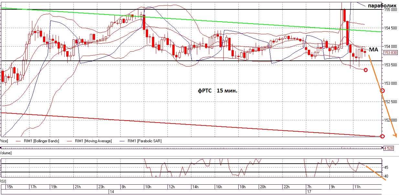This screenshot has width=399, height=195.
Task: Click the 153 500 price axis label
Action: [391, 65]
